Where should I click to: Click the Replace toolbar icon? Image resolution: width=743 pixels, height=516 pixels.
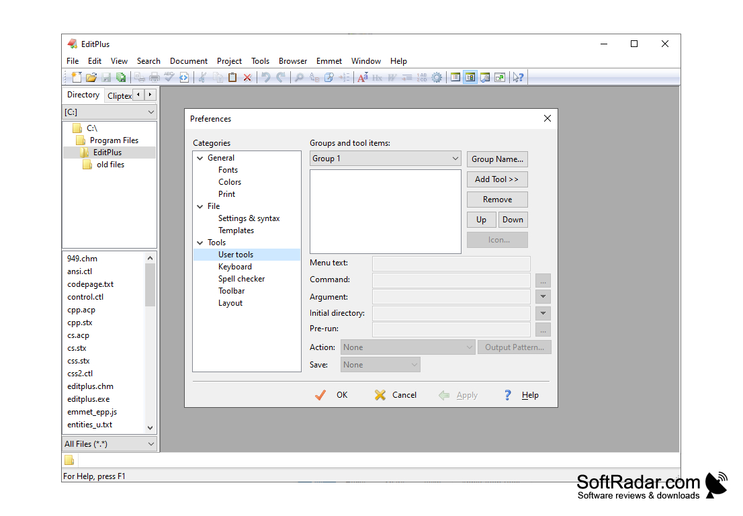point(314,77)
